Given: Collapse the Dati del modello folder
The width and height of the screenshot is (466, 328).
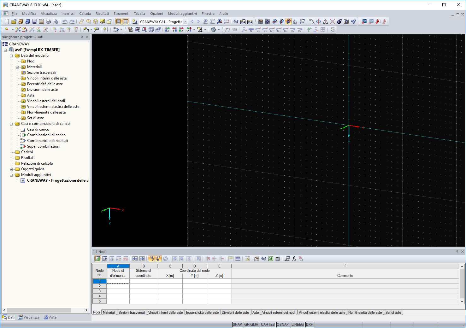Looking at the screenshot, I should click(x=11, y=56).
